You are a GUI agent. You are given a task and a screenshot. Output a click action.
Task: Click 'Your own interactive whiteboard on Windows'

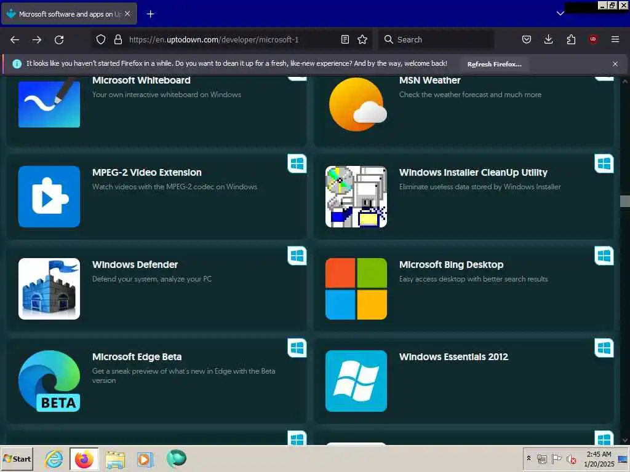(x=167, y=95)
